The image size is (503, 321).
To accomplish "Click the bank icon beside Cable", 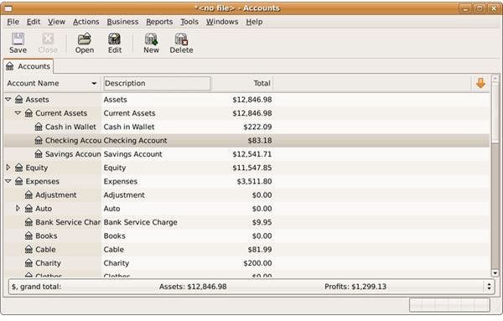I will click(x=29, y=250).
